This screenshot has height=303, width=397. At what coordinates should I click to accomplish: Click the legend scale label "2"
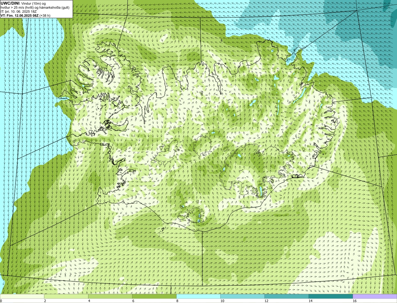point(45,301)
